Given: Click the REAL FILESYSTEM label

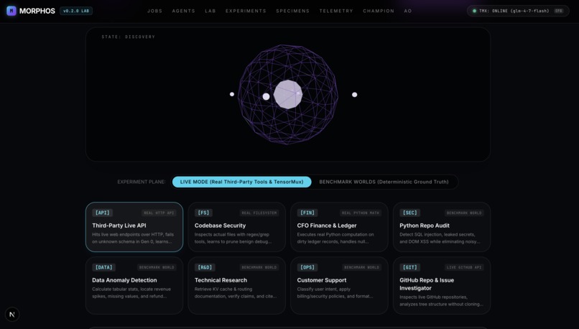Looking at the screenshot, I should [x=259, y=213].
